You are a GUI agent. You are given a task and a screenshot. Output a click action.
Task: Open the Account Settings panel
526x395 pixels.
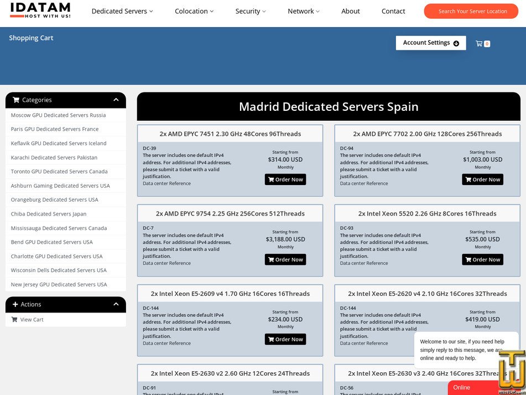coord(431,43)
